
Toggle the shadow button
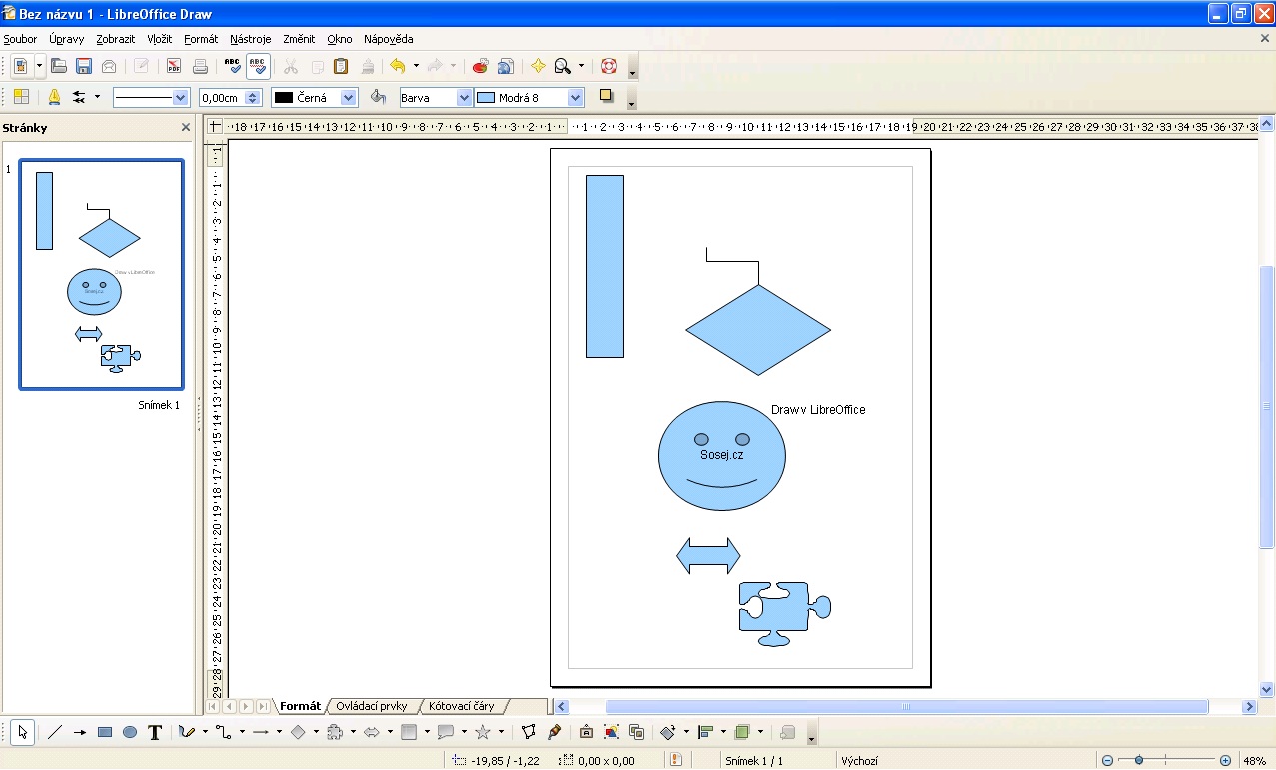606,97
